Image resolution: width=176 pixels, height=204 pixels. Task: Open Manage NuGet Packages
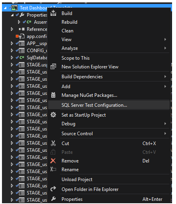coord(109,95)
